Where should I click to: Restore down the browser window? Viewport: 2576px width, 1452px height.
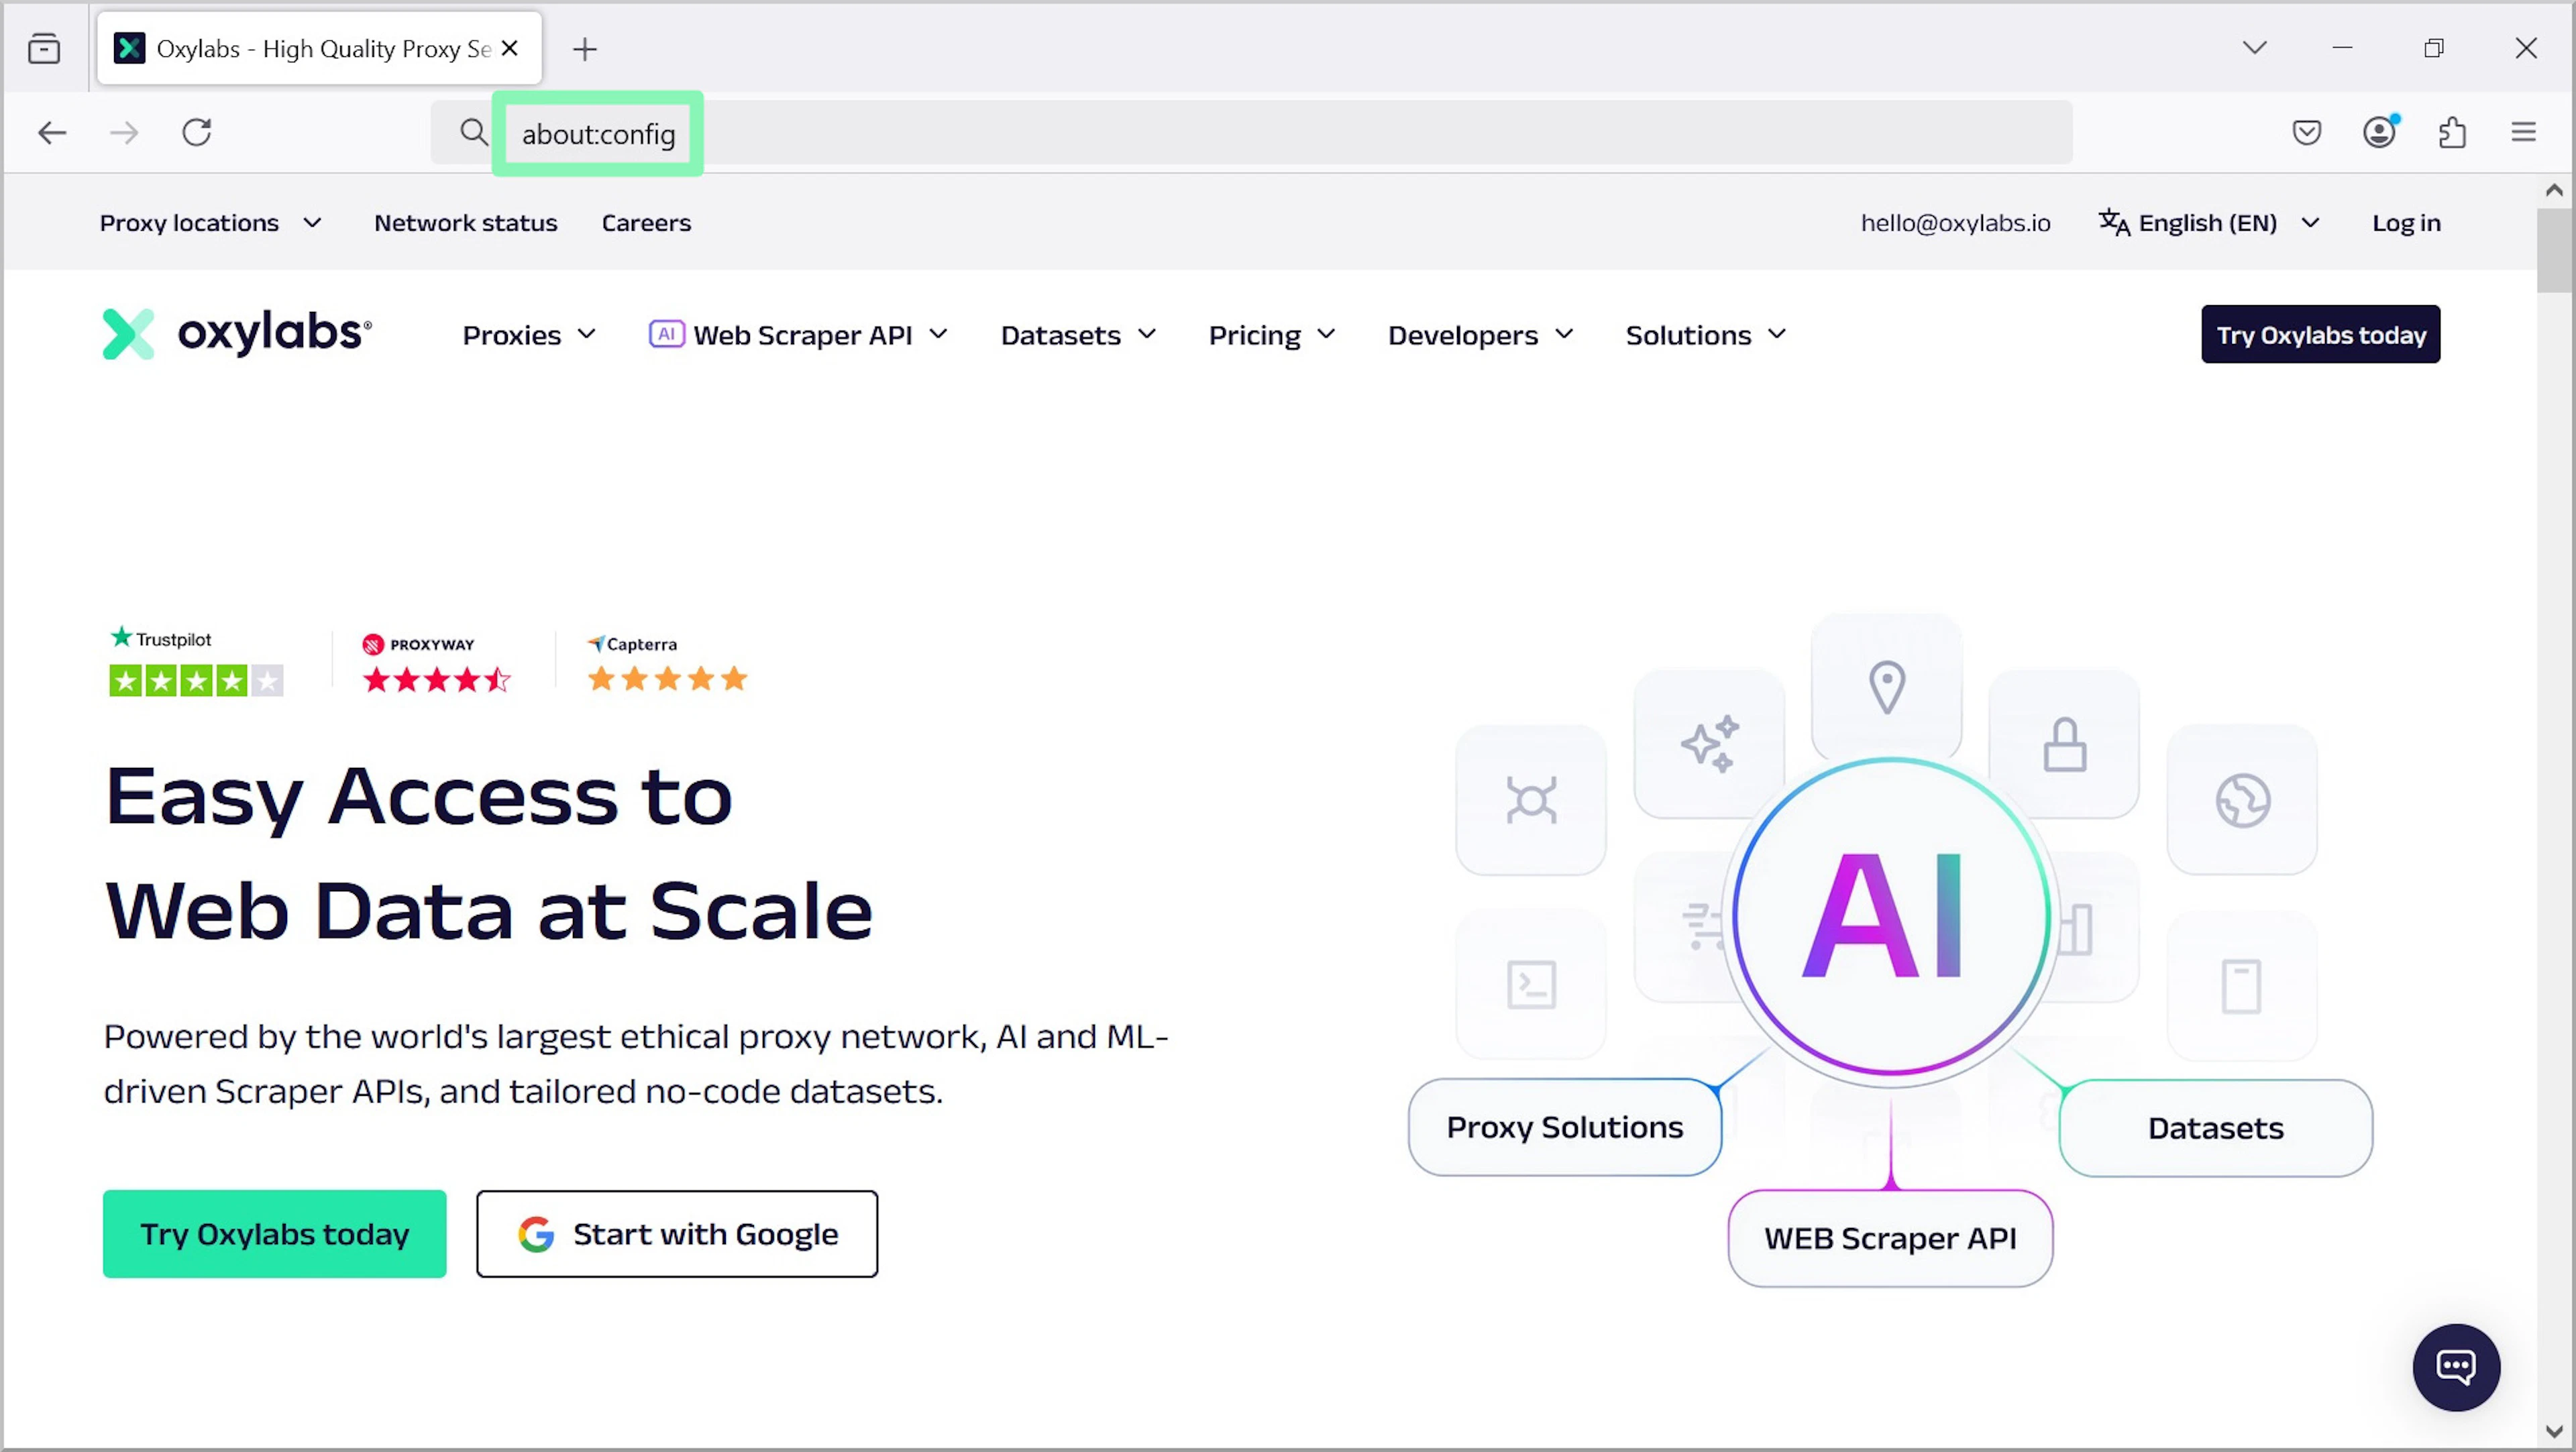click(2434, 47)
